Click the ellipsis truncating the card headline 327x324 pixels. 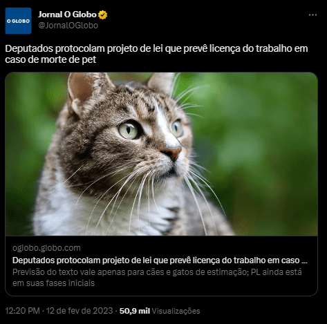click(x=304, y=262)
